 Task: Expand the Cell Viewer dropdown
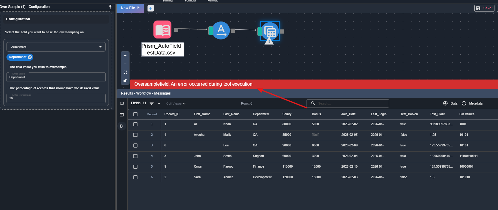pyautogui.click(x=176, y=104)
